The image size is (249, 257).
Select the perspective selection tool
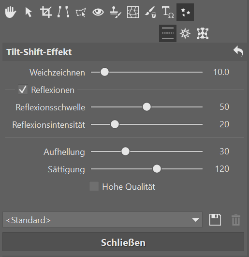tap(81, 12)
